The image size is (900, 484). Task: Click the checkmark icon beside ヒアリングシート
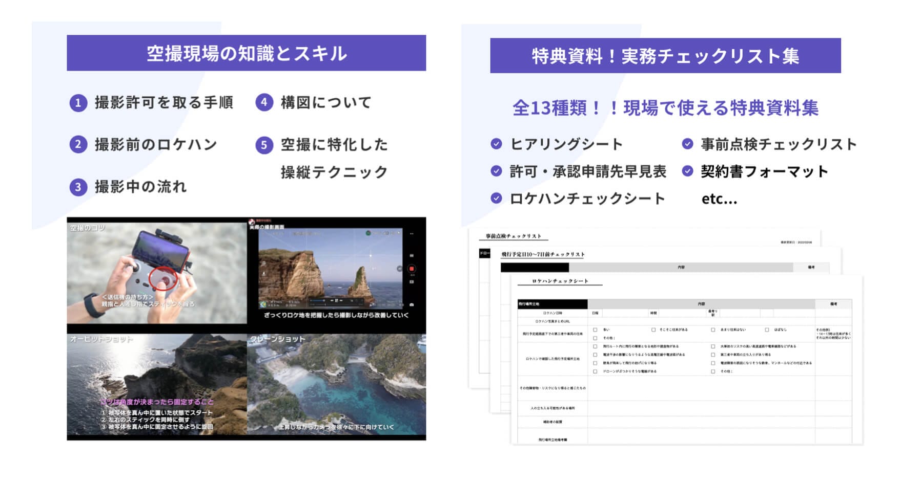pyautogui.click(x=496, y=144)
